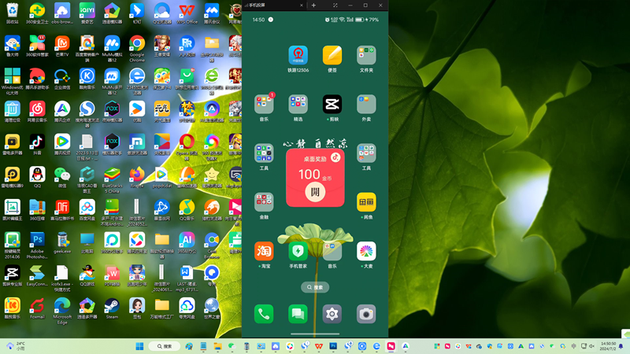Image resolution: width=630 pixels, height=354 pixels.
Task: Toggle fullscreen for the phone mirroring window
Action: 335,6
